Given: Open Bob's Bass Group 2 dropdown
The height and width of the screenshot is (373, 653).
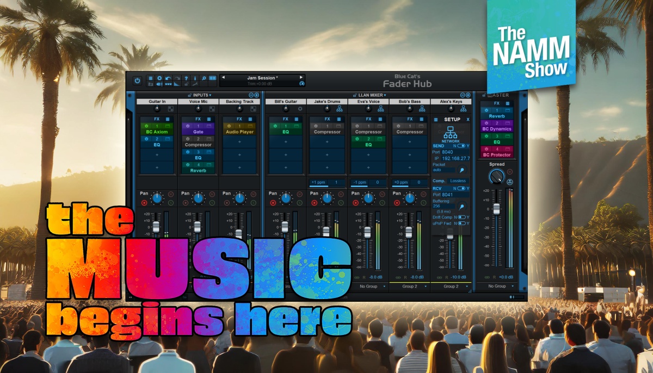Looking at the screenshot, I should (410, 287).
